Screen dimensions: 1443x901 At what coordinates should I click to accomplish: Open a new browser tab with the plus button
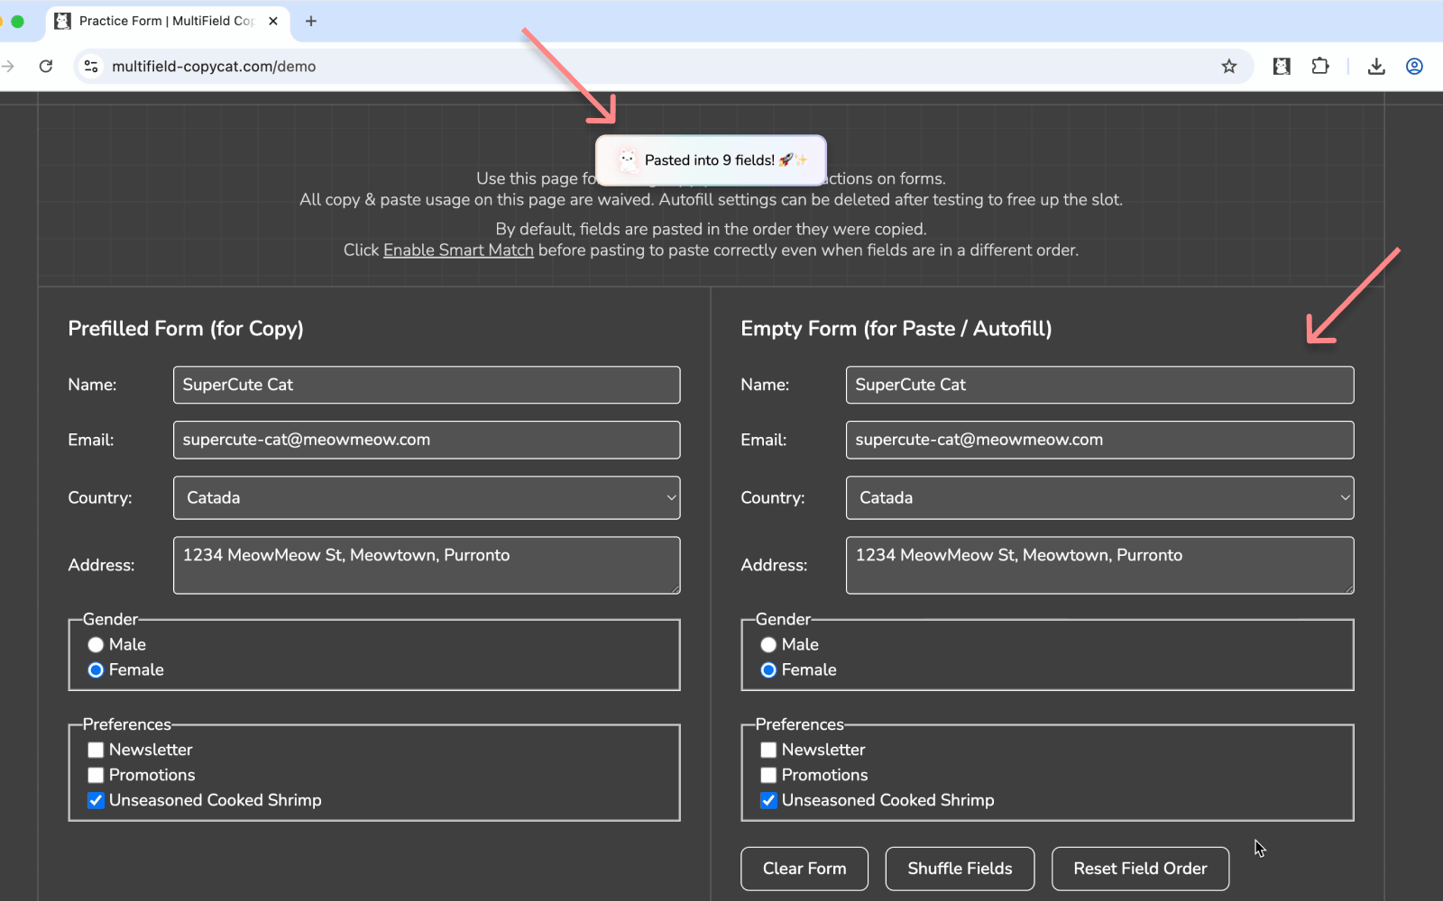[x=310, y=20]
